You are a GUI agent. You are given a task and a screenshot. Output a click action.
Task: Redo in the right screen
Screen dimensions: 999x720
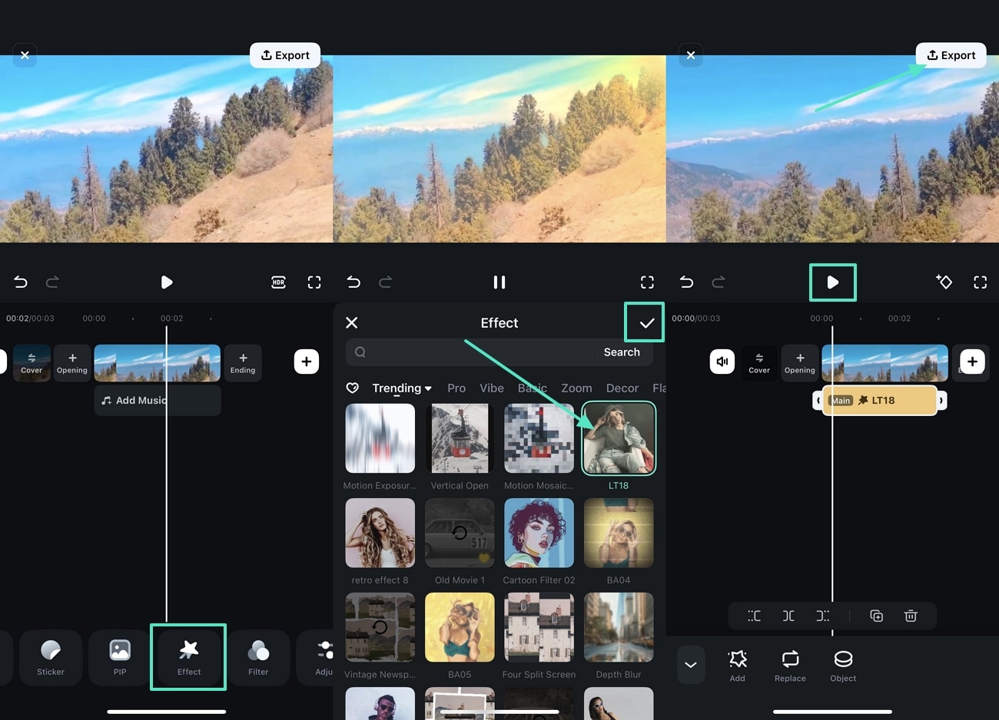tap(719, 282)
